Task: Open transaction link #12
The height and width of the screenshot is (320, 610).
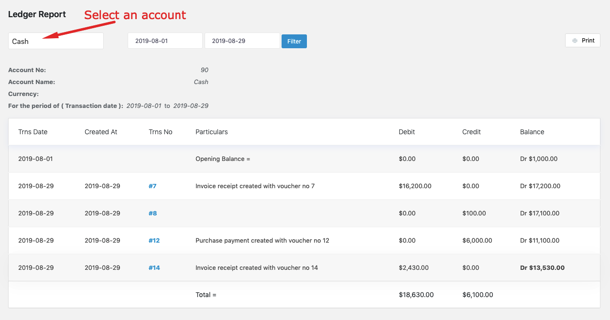Action: coord(154,241)
